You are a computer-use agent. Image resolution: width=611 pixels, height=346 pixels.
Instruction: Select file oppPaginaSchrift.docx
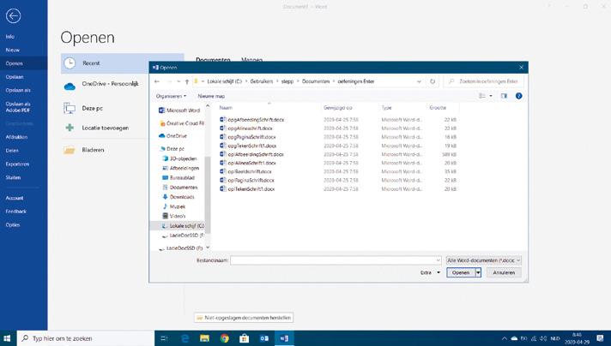(248, 137)
